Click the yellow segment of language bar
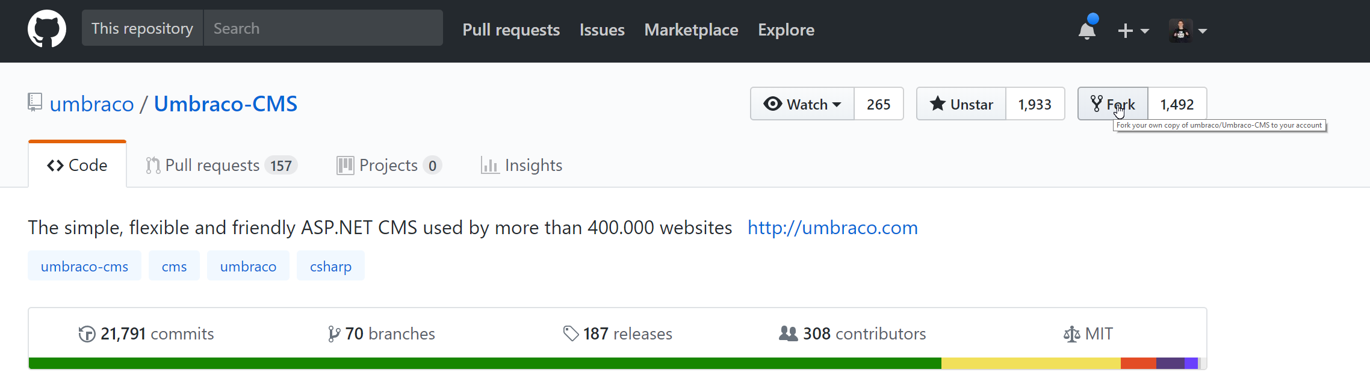The height and width of the screenshot is (384, 1370). point(1031,363)
